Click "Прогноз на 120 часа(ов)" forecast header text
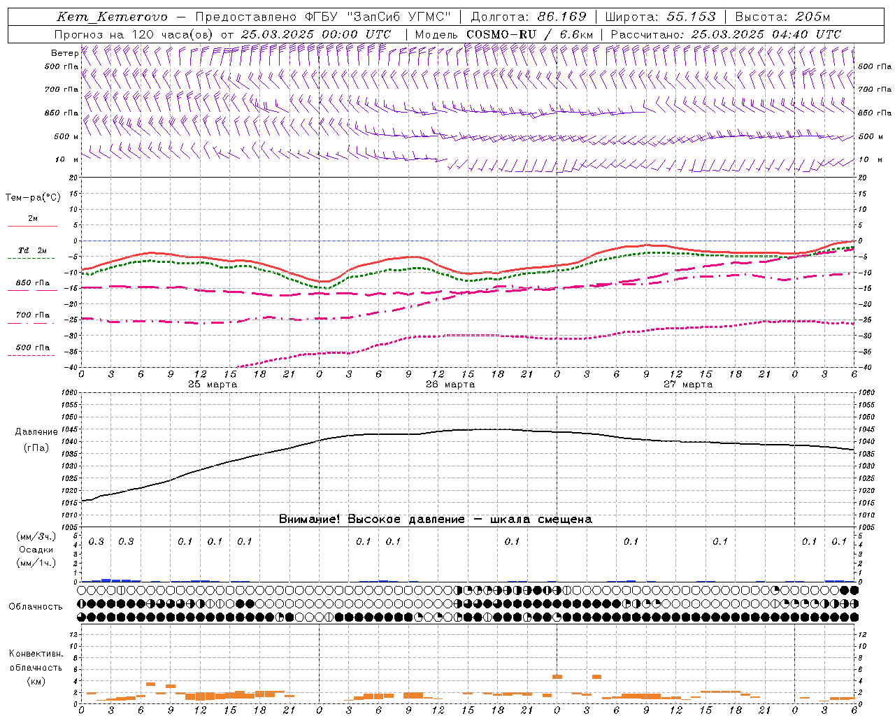 [135, 34]
